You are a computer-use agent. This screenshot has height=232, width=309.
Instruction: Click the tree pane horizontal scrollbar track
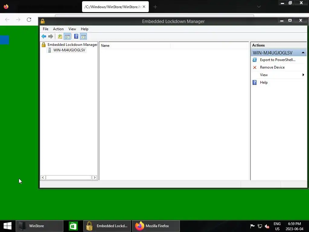point(68,177)
